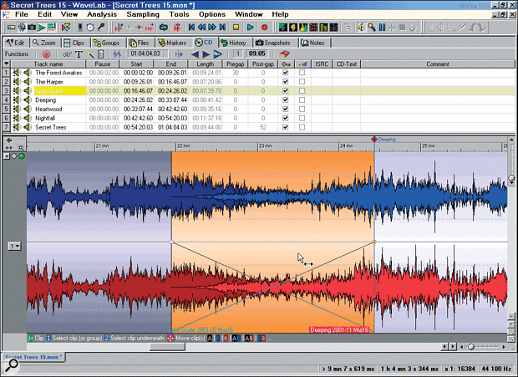Click the blue waveform icon in CD toolbar
Viewport: 518px width, 377px height.
tap(117, 53)
